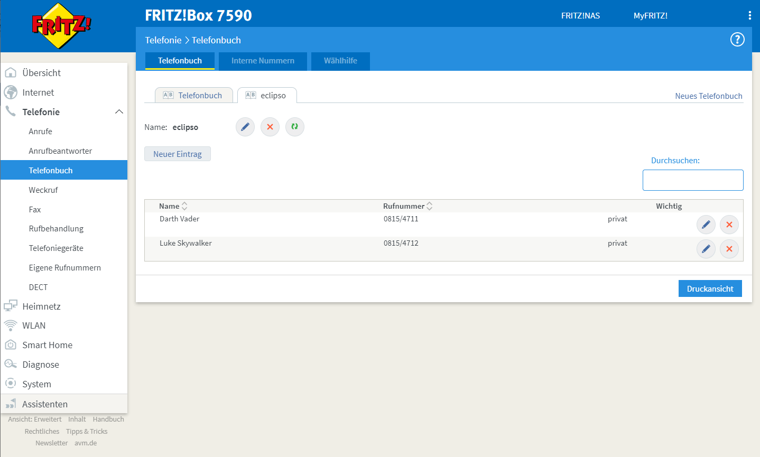760x457 pixels.
Task: Delete the Darth Vader entry
Action: [x=729, y=225]
